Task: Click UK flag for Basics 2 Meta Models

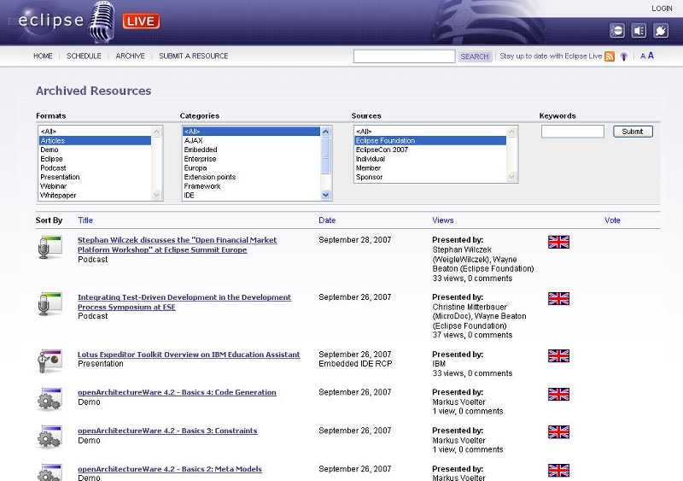Action: 558,471
